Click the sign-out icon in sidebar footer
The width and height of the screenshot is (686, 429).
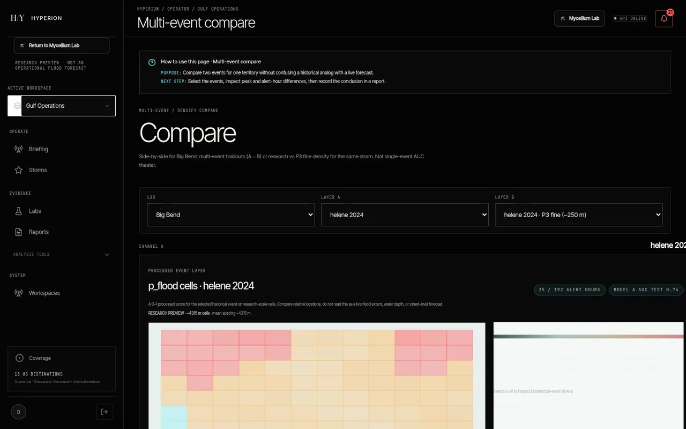point(105,412)
